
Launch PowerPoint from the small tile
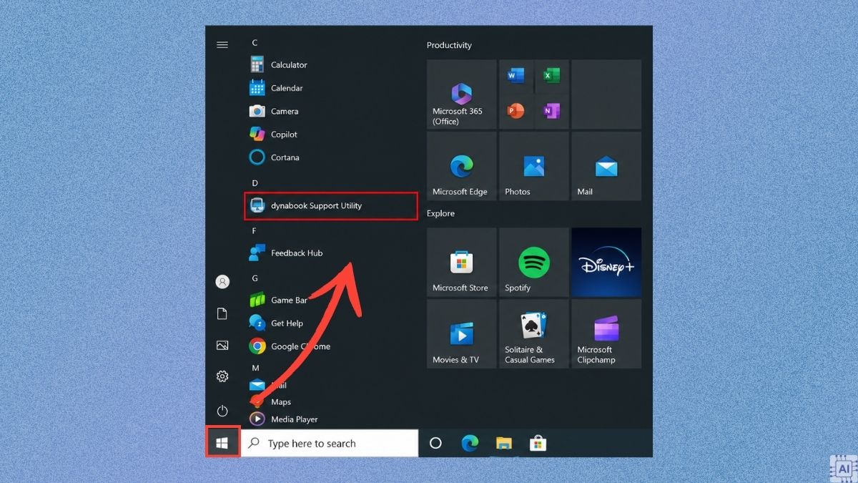pyautogui.click(x=516, y=111)
